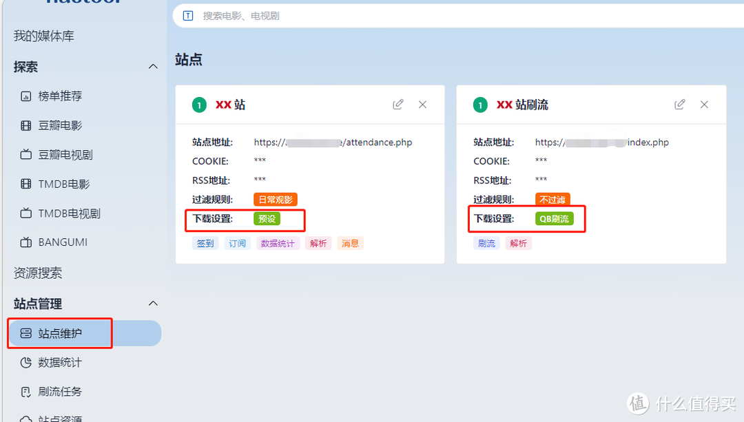Edit the XX站刷流 site settings

679,104
